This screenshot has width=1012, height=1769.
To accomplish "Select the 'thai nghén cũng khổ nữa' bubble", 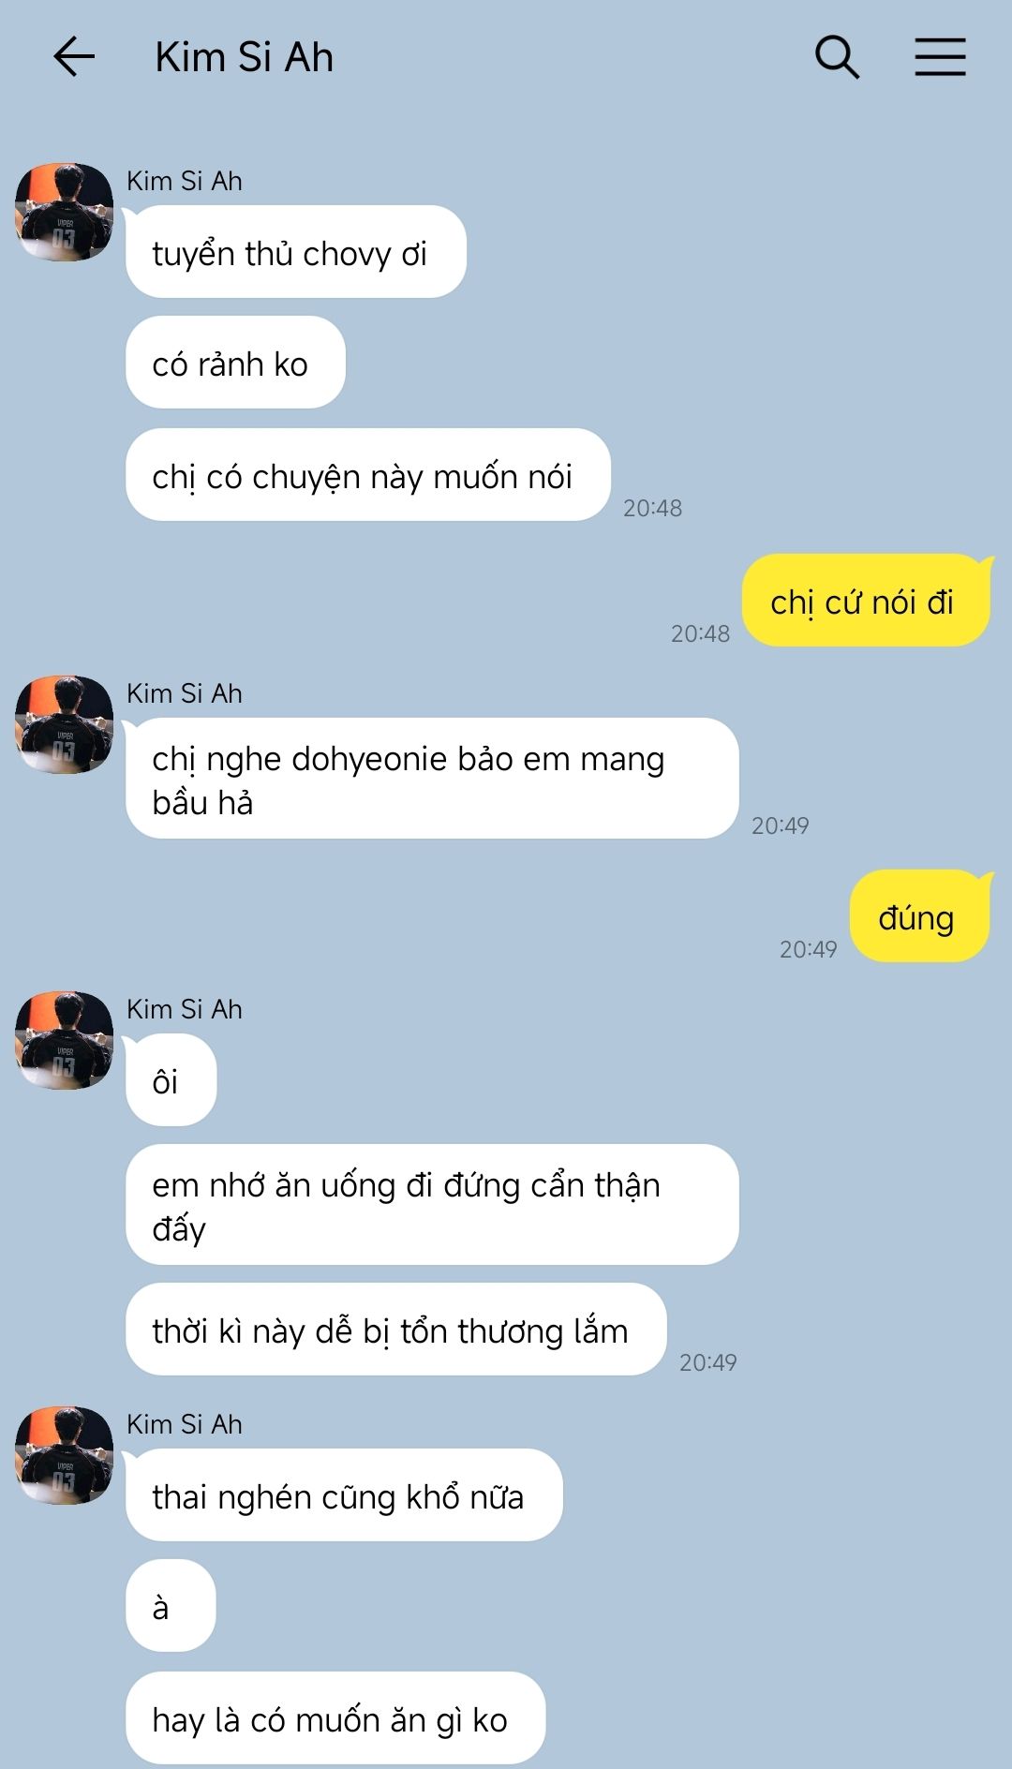I will click(x=344, y=1495).
